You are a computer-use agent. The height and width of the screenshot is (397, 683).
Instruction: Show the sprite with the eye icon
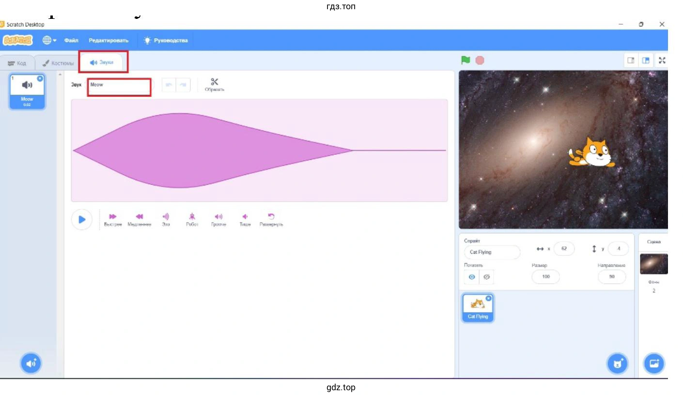472,277
